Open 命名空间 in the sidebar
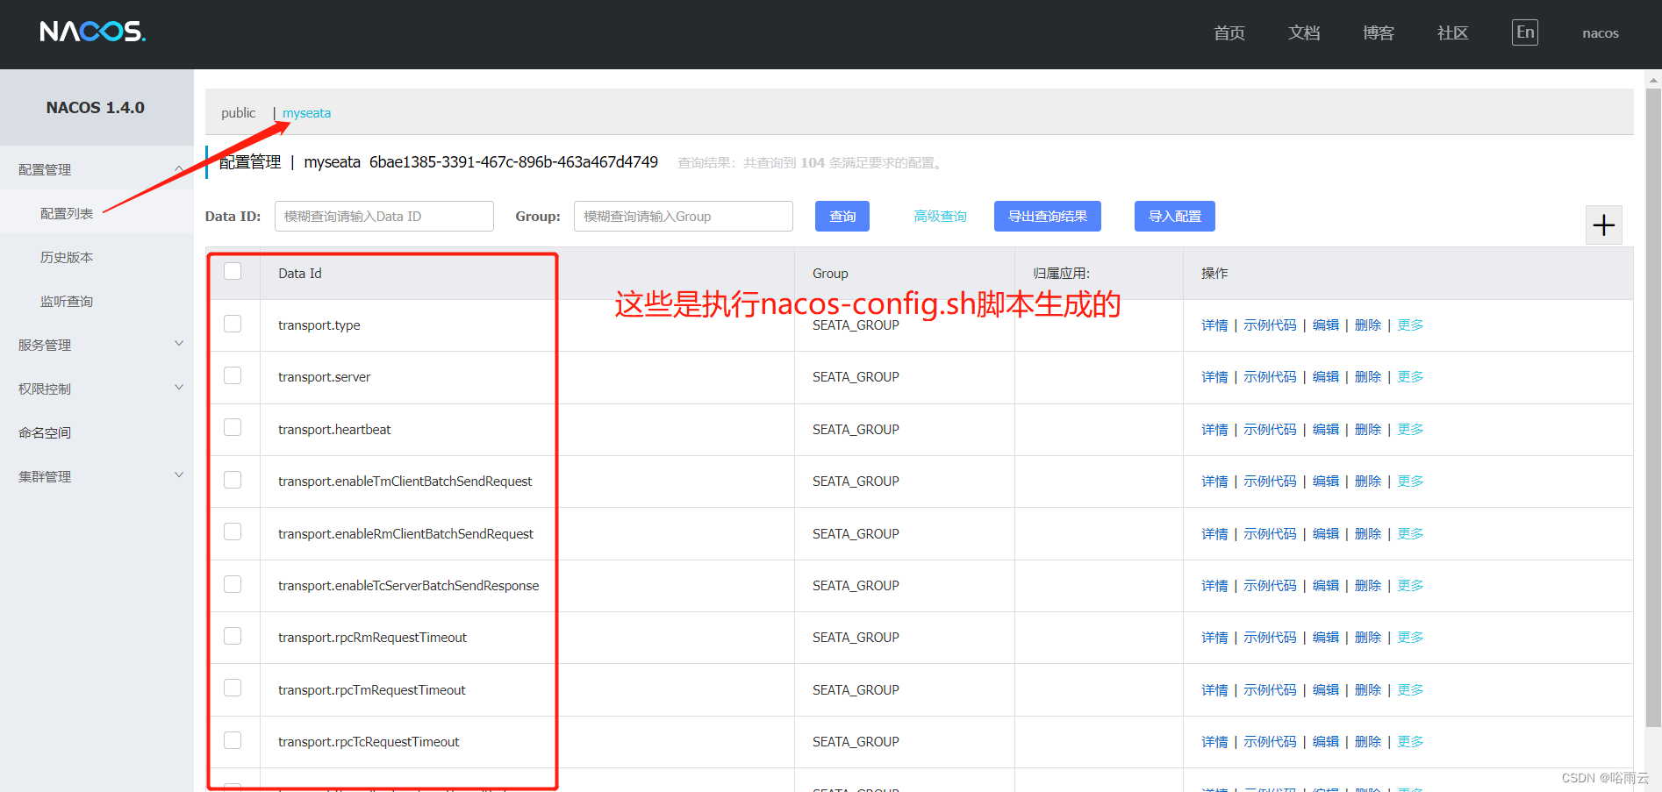The height and width of the screenshot is (792, 1662). pyautogui.click(x=45, y=432)
